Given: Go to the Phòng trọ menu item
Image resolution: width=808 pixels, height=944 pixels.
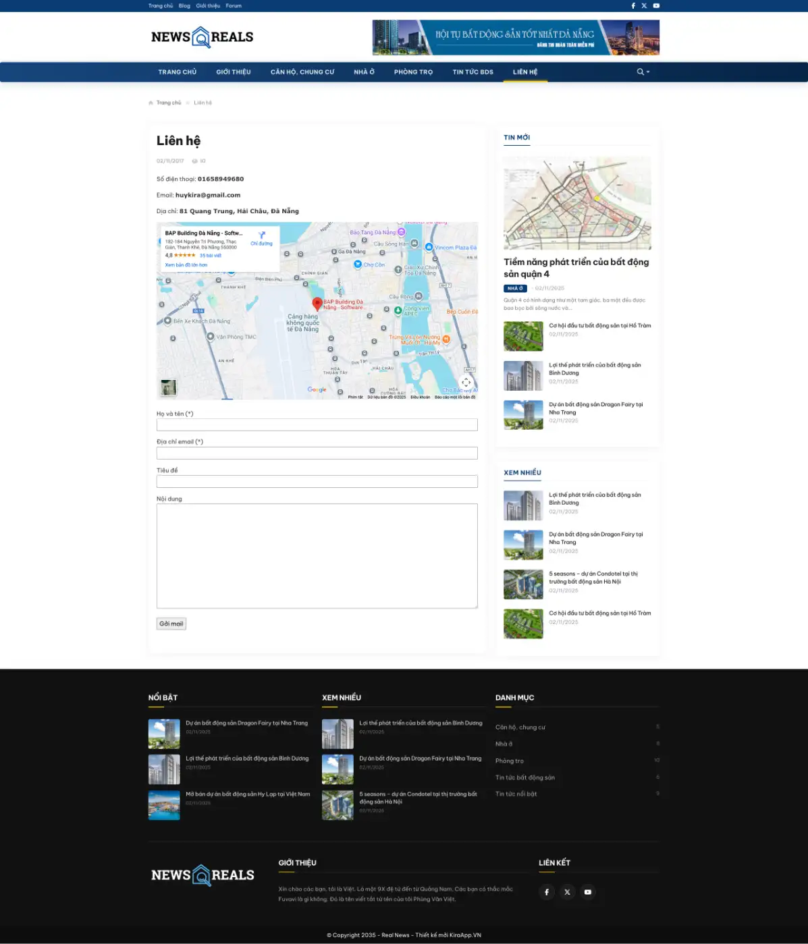Looking at the screenshot, I should pos(413,72).
